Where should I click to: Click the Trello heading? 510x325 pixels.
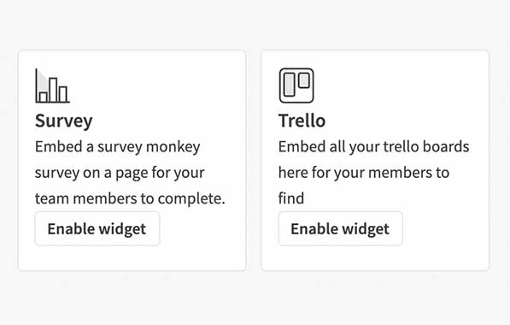pos(302,121)
